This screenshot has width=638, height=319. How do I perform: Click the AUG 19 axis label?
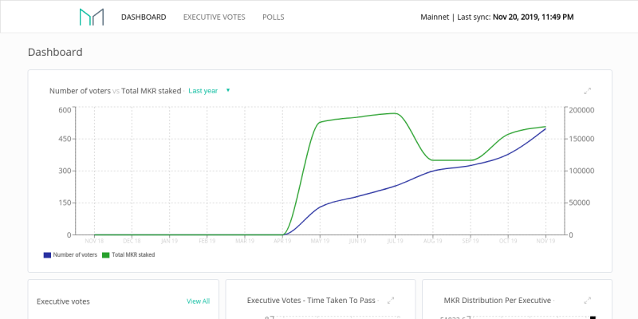click(x=433, y=241)
